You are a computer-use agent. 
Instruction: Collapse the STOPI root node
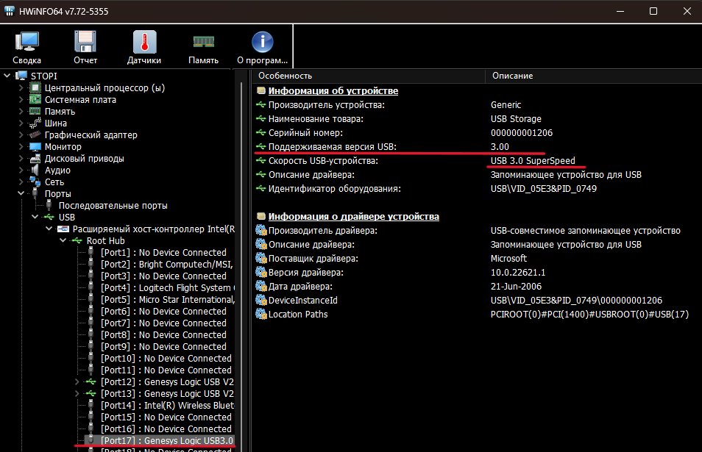[7, 76]
